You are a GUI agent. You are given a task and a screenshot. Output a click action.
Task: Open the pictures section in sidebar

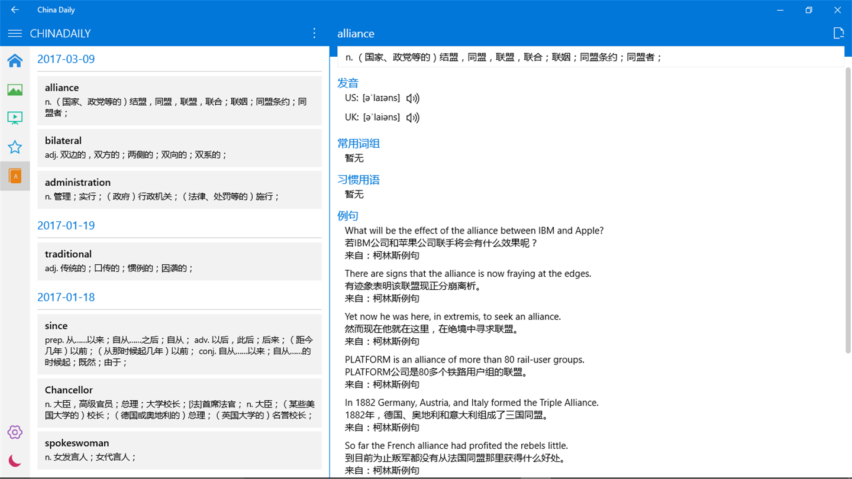[x=15, y=90]
